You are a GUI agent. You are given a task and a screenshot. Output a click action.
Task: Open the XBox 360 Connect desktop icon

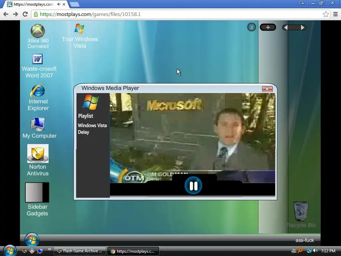point(38,36)
